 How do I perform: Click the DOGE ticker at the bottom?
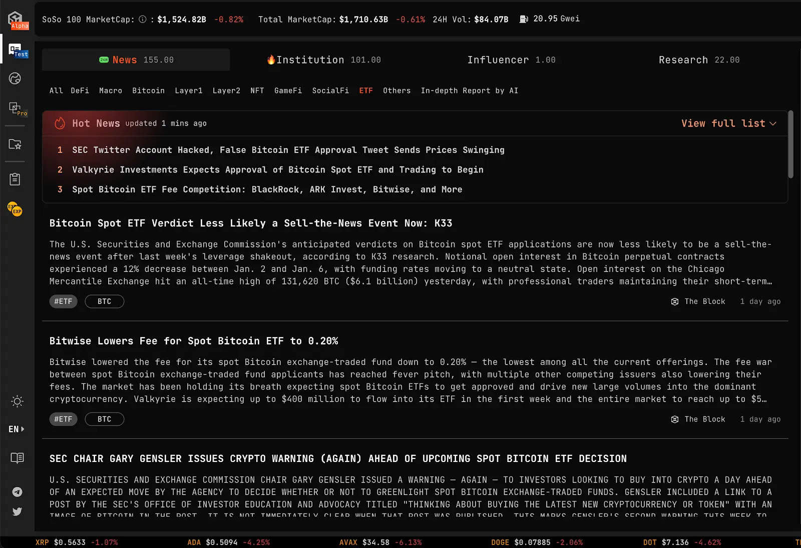[x=537, y=542]
